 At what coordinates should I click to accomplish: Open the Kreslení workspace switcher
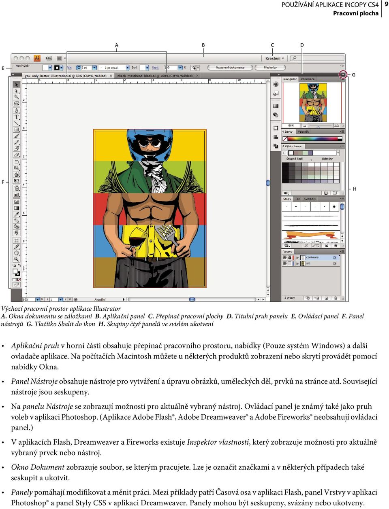pyautogui.click(x=275, y=58)
